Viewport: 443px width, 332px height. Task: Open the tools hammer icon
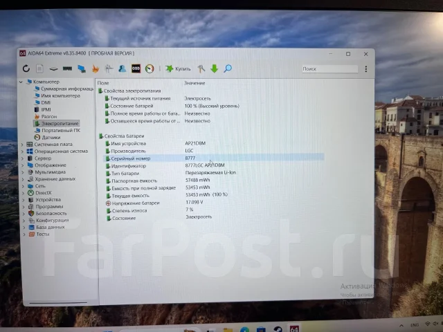(x=201, y=68)
